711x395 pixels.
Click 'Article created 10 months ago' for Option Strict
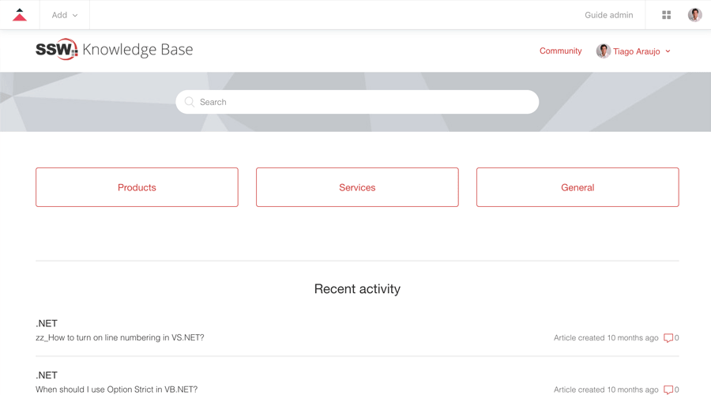606,389
